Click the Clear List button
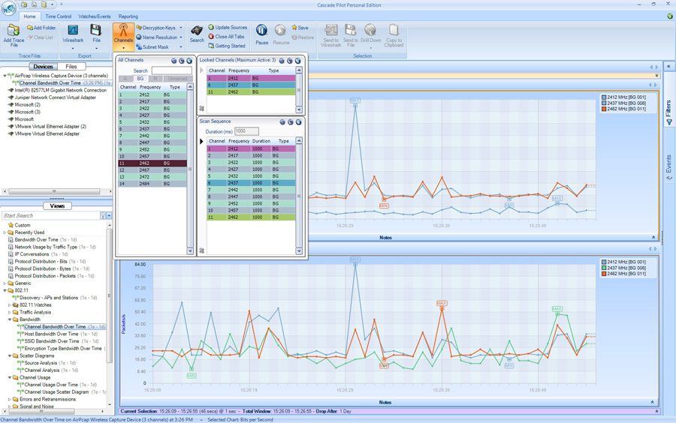The width and height of the screenshot is (676, 423). tap(41, 37)
